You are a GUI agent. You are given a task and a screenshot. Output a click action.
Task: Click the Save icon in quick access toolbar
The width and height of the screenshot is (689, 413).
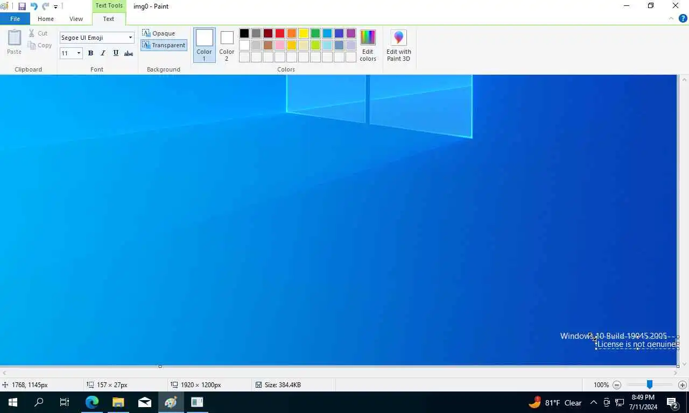click(x=22, y=6)
